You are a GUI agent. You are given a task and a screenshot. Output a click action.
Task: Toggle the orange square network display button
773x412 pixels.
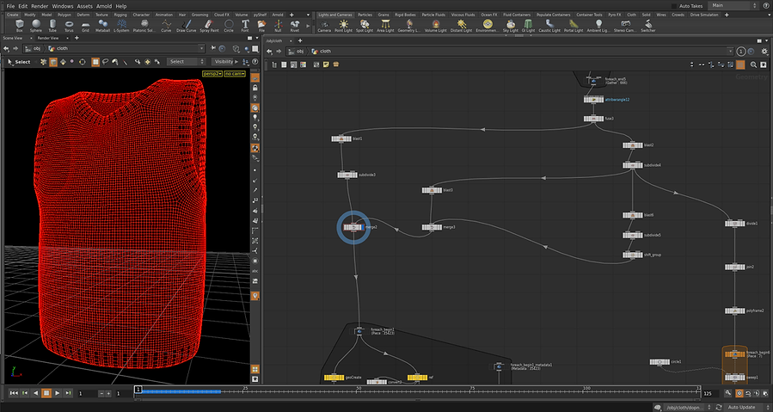pyautogui.click(x=740, y=65)
